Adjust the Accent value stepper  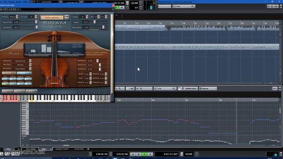pos(91,74)
